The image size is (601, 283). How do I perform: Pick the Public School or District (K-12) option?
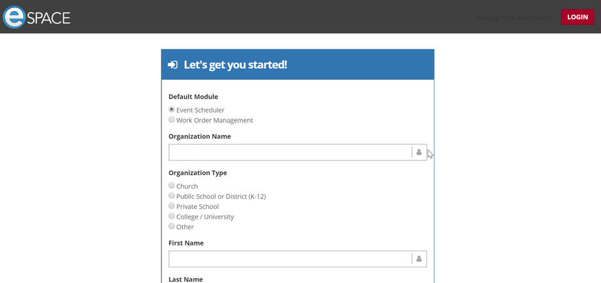172,196
